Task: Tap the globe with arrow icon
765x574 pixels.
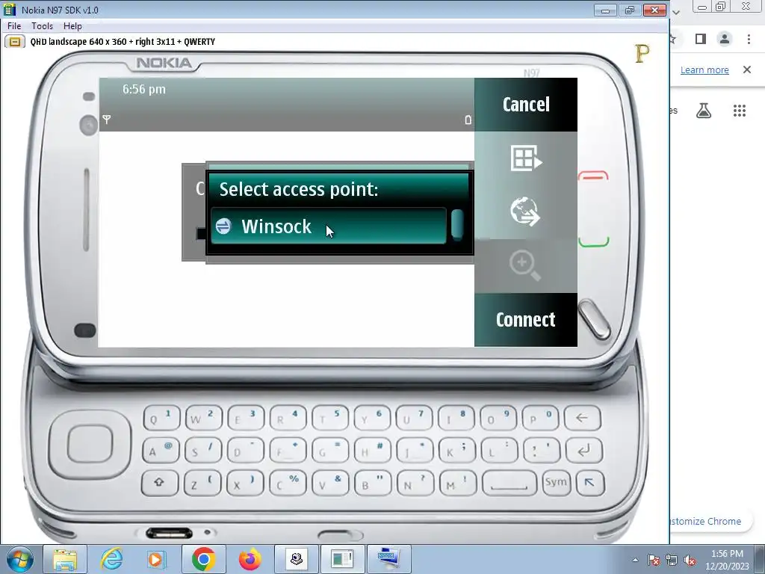Action: [525, 212]
